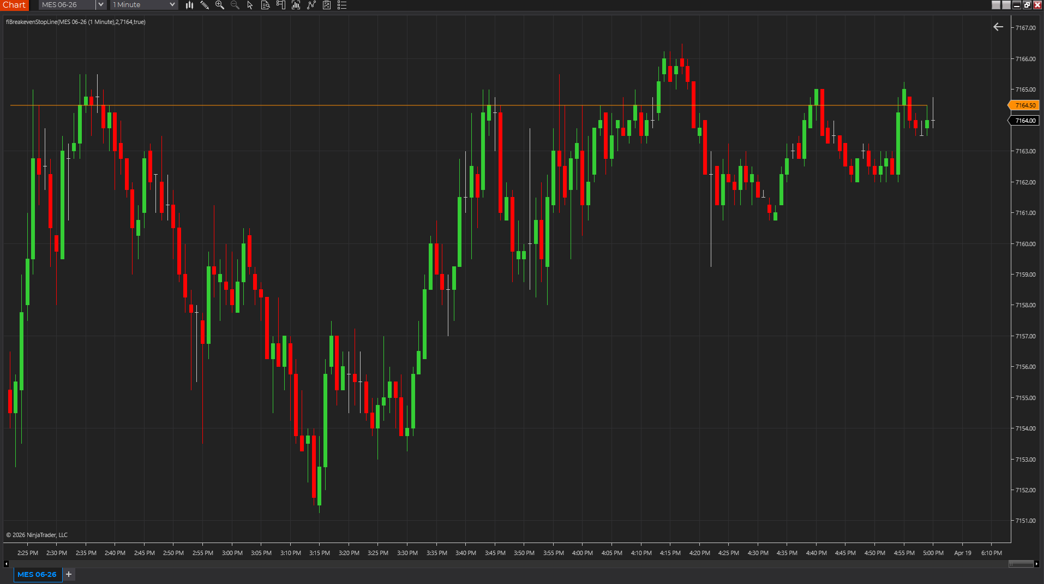Open the Strategies icon
Screen dimensions: 1044x584
(311, 5)
